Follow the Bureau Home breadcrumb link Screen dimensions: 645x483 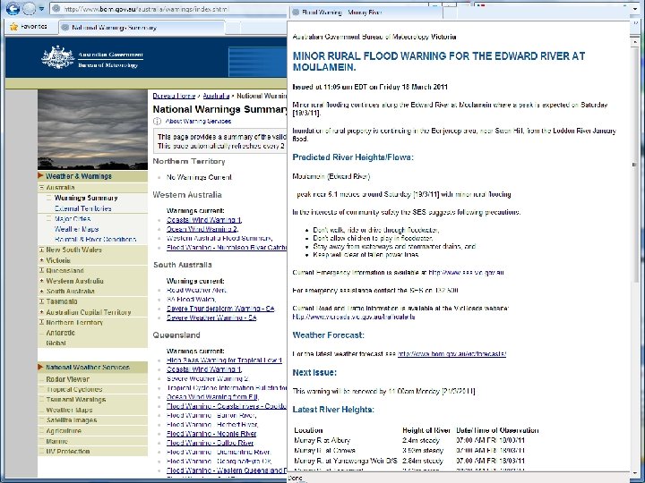coord(174,96)
